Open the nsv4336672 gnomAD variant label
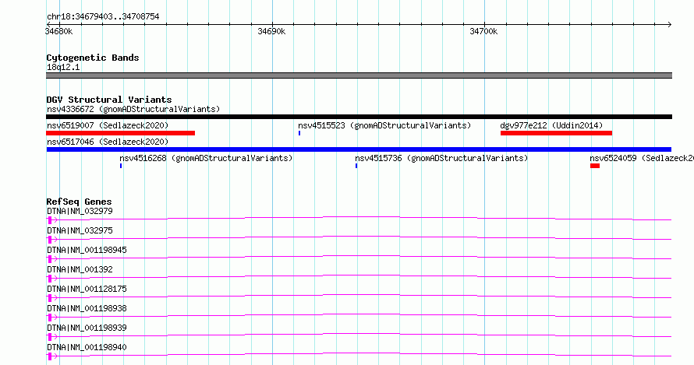The width and height of the screenshot is (694, 365). (133, 109)
